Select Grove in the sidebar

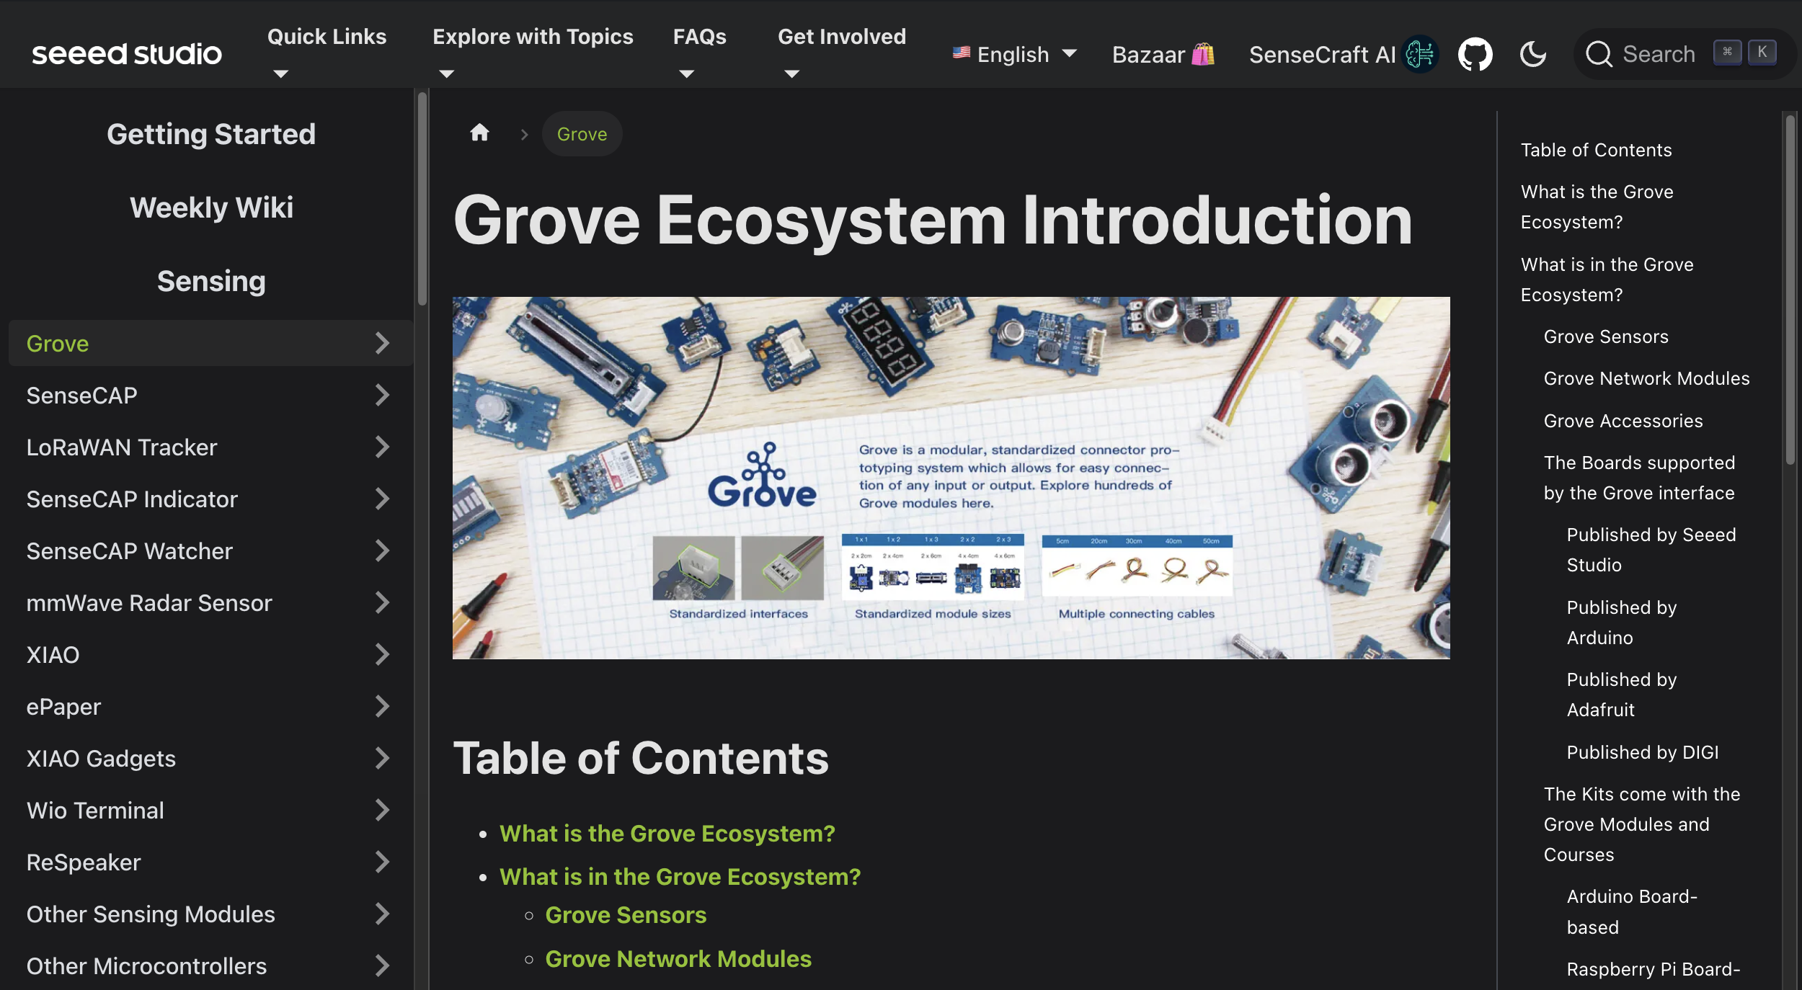pos(57,343)
